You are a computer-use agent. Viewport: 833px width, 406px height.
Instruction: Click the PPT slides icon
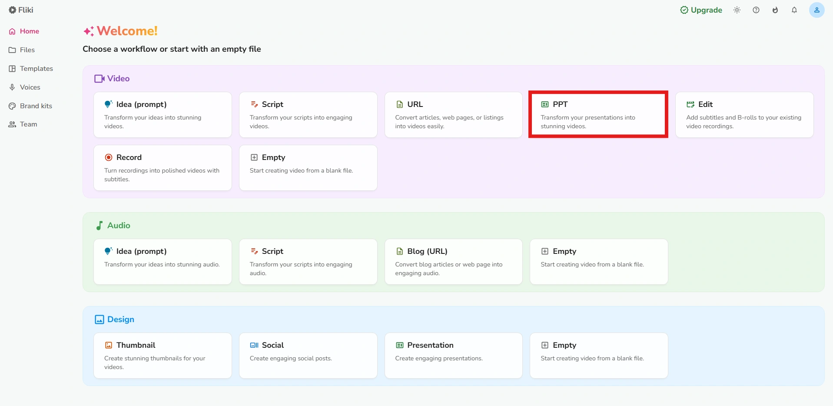(544, 104)
